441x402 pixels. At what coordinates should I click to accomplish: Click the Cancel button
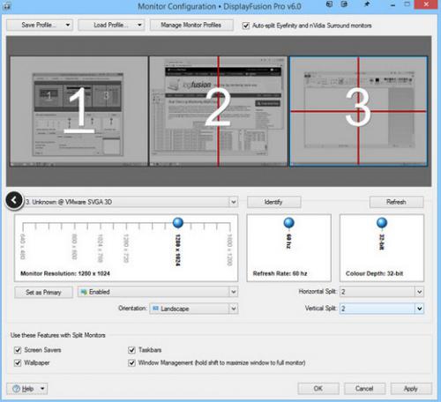coord(364,389)
